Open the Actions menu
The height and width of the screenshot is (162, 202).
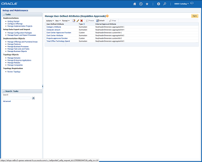50,21
